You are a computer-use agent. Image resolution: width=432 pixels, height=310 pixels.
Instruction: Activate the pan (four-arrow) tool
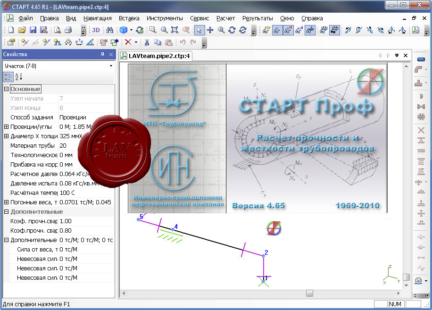pos(210,30)
